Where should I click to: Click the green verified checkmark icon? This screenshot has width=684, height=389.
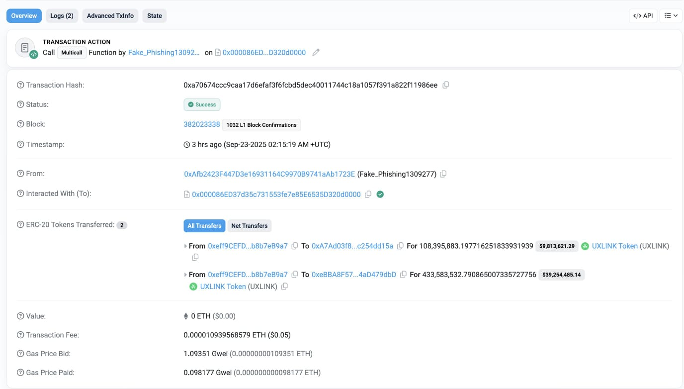380,194
